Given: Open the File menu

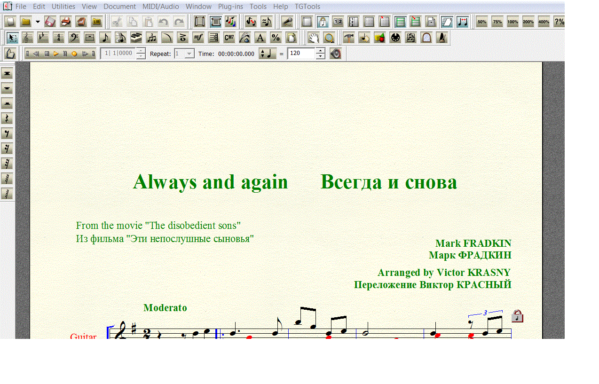Looking at the screenshot, I should click(21, 7).
